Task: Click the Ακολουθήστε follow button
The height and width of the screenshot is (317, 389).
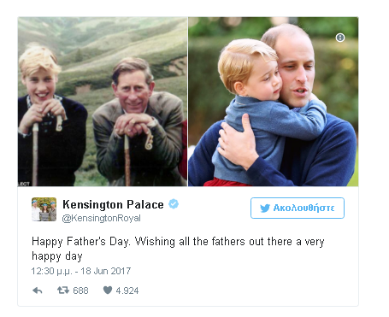Action: 298,208
